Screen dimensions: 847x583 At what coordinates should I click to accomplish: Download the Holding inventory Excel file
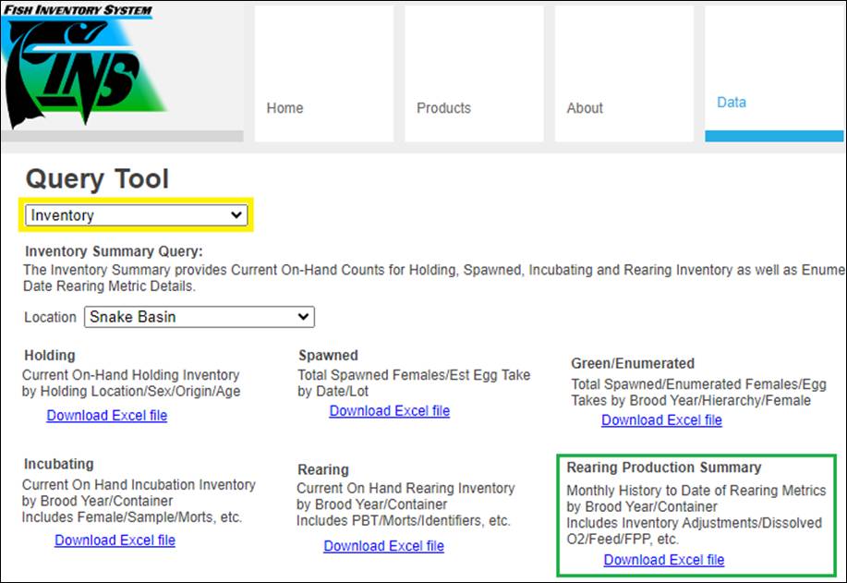pos(107,416)
